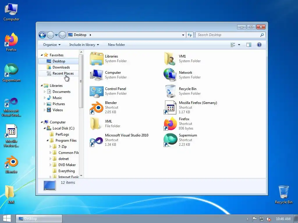This screenshot has height=223, width=298.
Task: Select the XML file folder in list
Action: coord(105,124)
